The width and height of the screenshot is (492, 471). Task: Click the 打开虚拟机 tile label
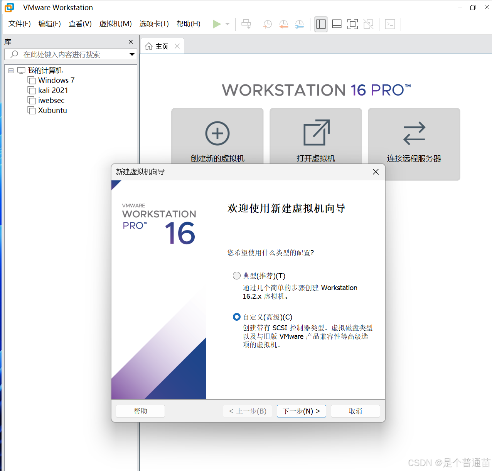pos(316,158)
